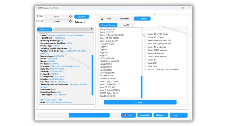Click the Check Dev button

pyautogui.click(x=45, y=29)
